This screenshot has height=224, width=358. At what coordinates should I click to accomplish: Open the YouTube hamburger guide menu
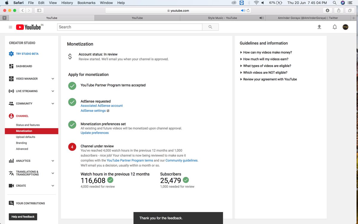click(x=10, y=27)
